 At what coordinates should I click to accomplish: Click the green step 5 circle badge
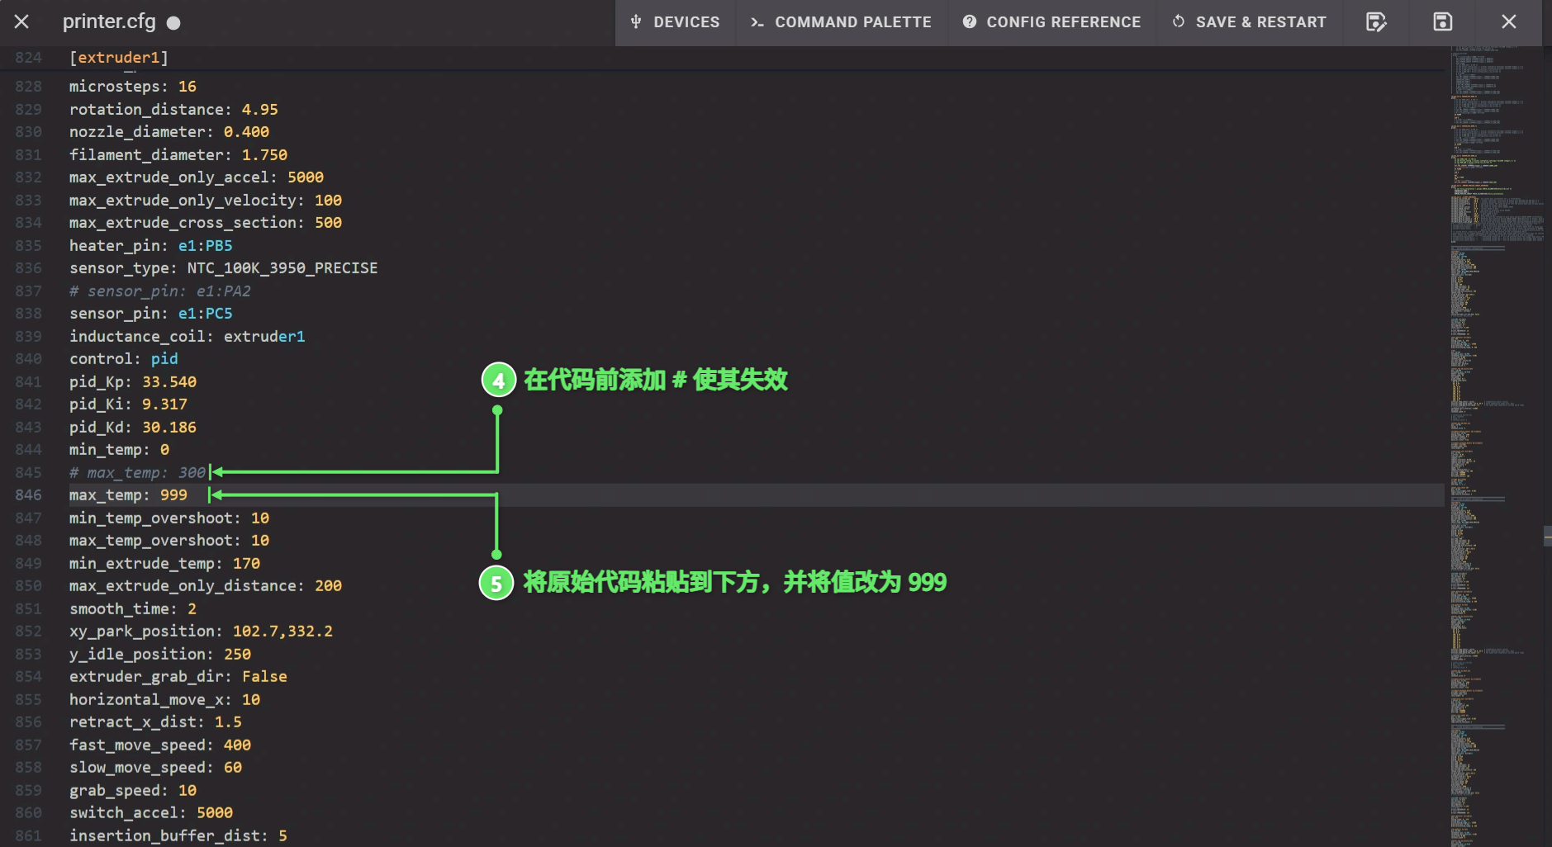click(x=496, y=584)
